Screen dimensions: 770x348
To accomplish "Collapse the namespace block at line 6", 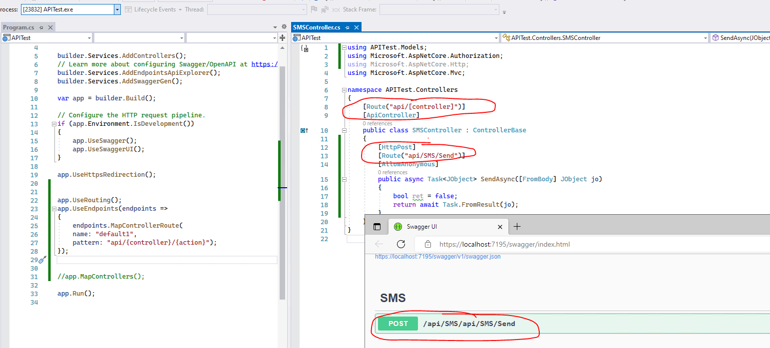I will tap(344, 90).
